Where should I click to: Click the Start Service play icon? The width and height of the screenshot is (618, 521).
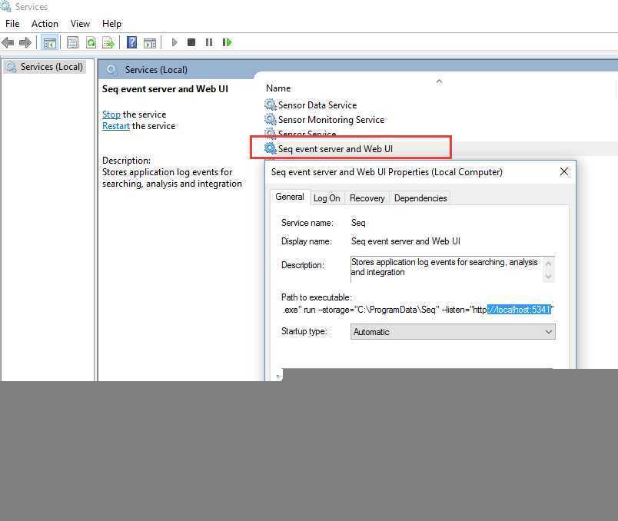pos(174,42)
